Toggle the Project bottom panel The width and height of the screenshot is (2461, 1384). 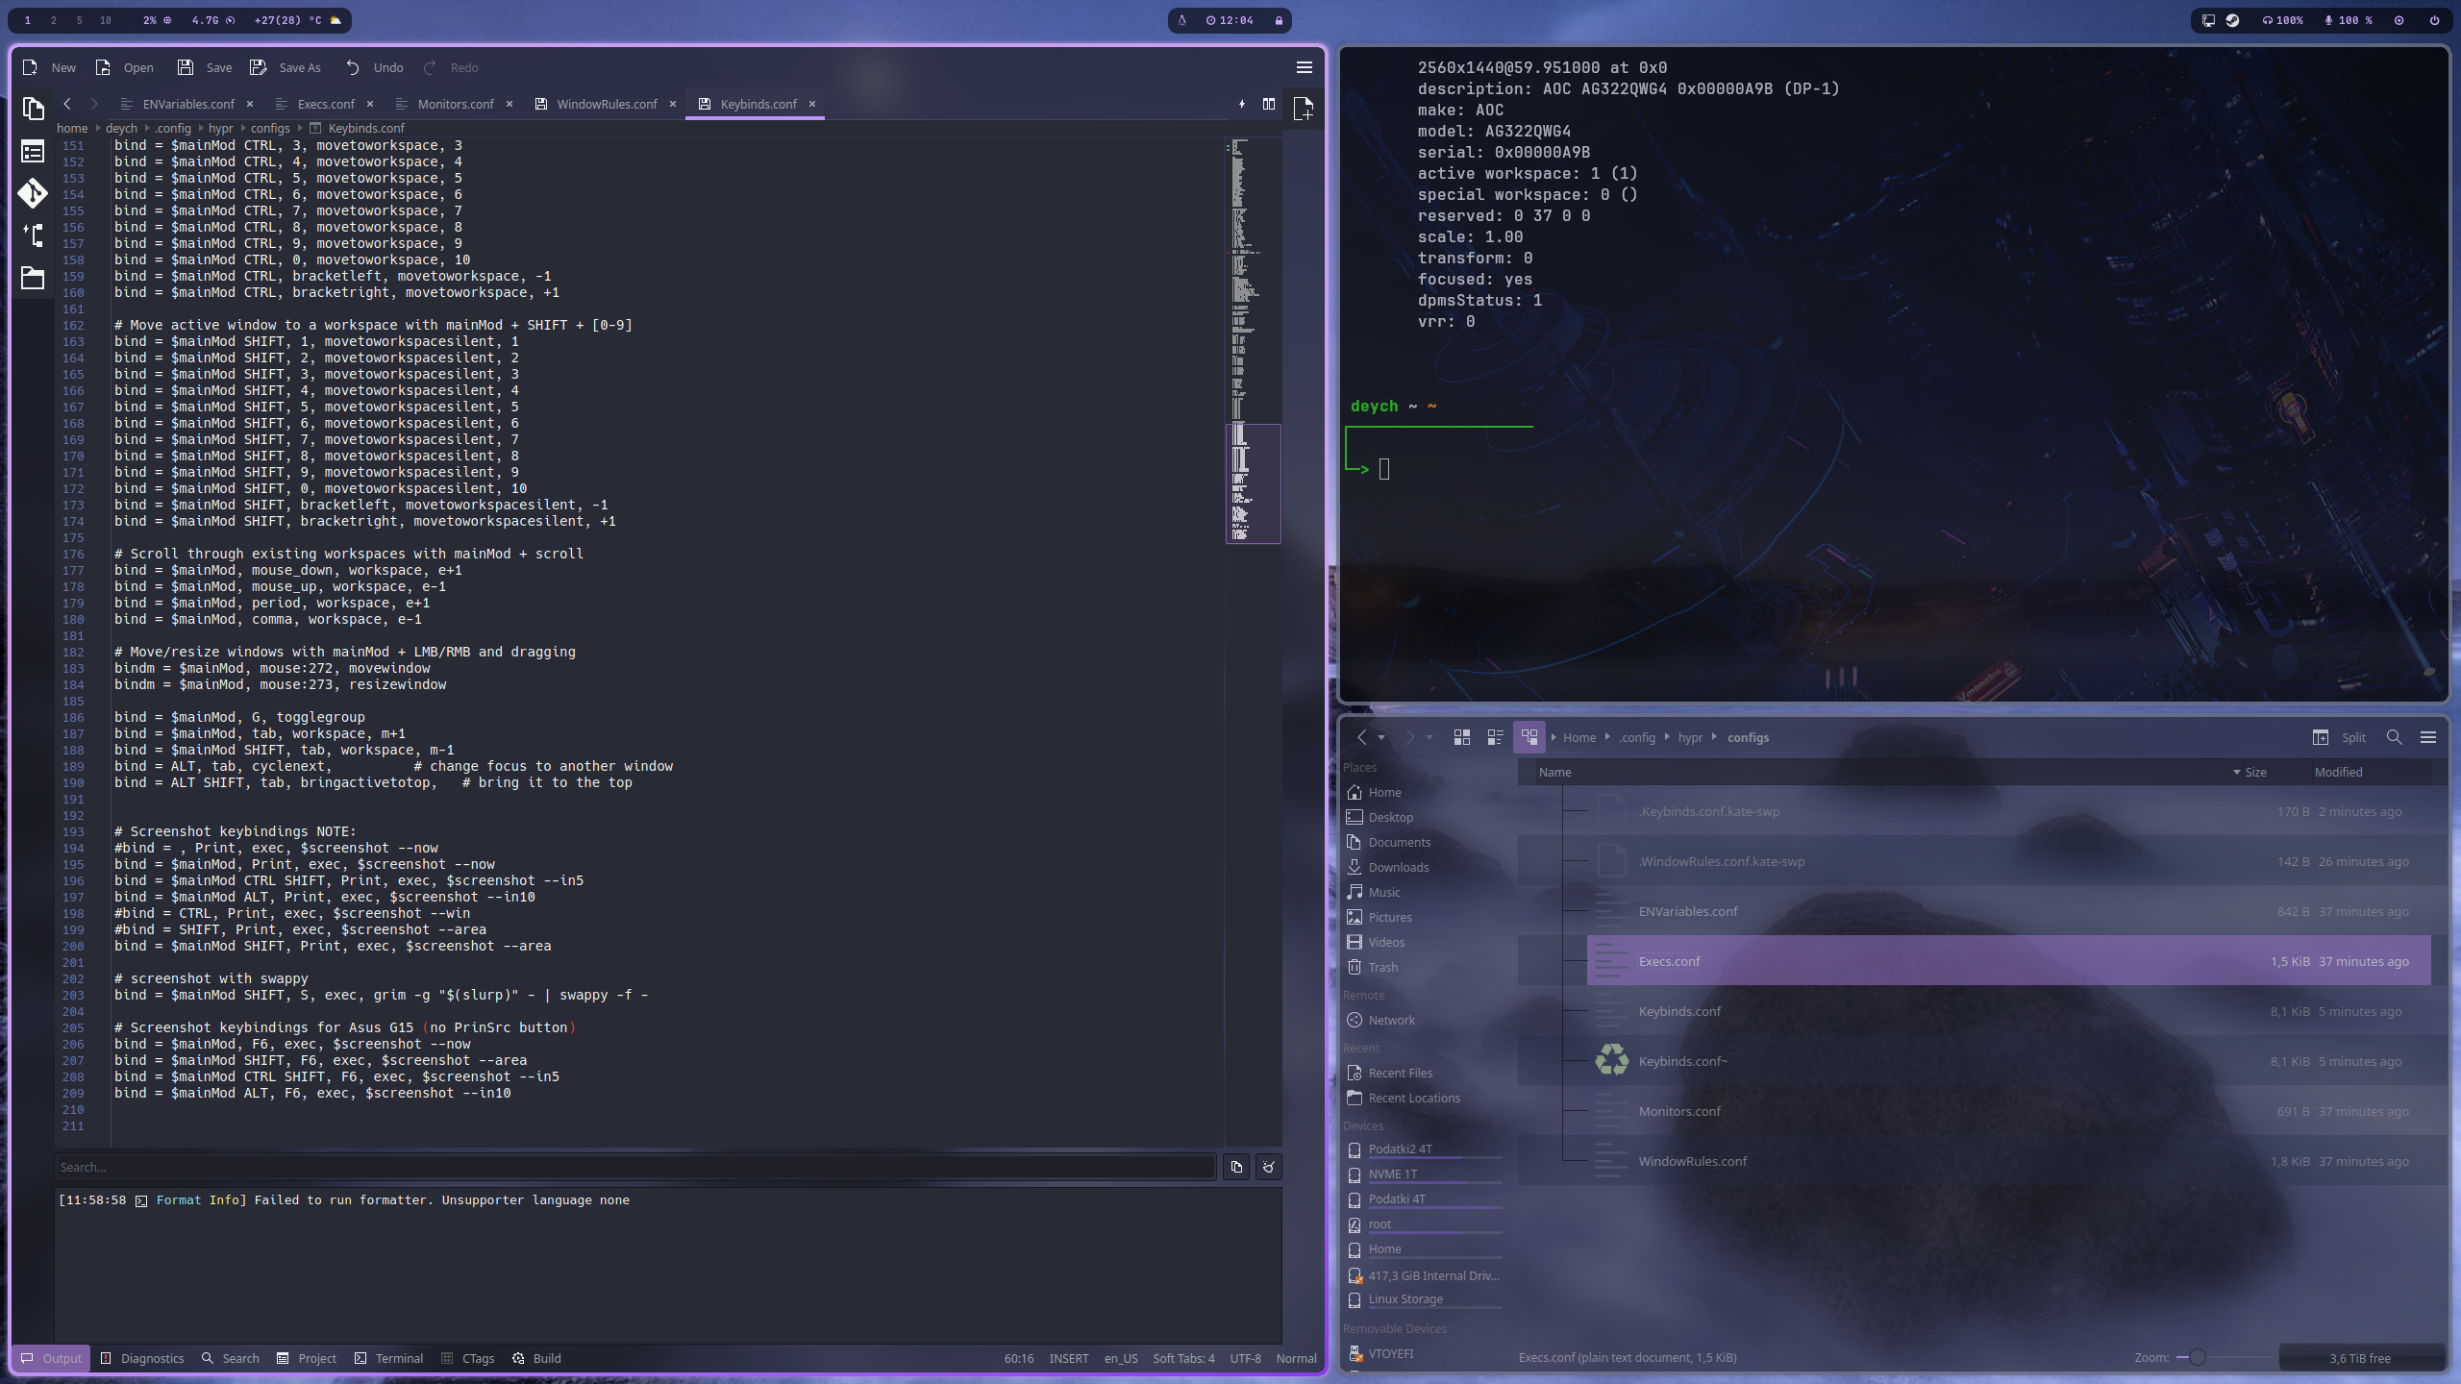(307, 1358)
